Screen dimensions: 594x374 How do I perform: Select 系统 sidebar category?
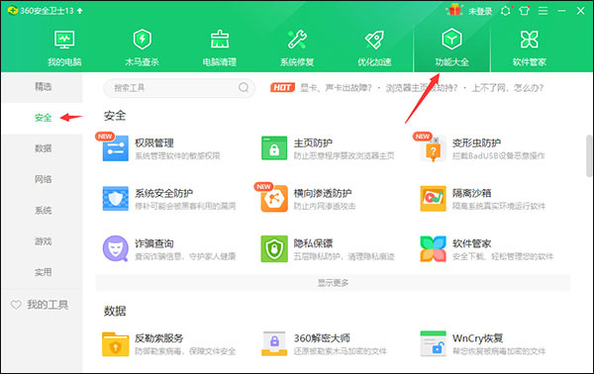[44, 211]
